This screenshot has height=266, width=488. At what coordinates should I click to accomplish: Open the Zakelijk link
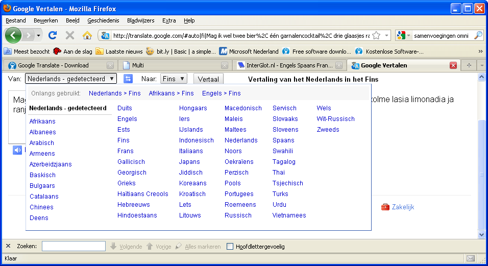(403, 207)
